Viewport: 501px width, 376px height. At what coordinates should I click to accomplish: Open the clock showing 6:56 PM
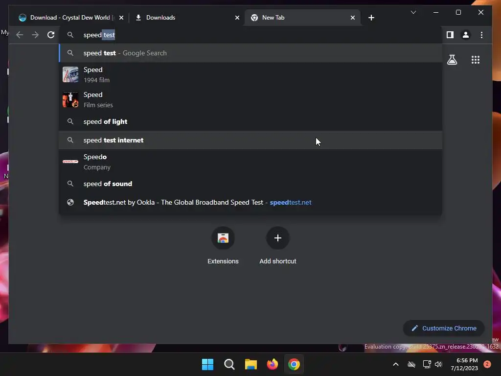tap(464, 364)
